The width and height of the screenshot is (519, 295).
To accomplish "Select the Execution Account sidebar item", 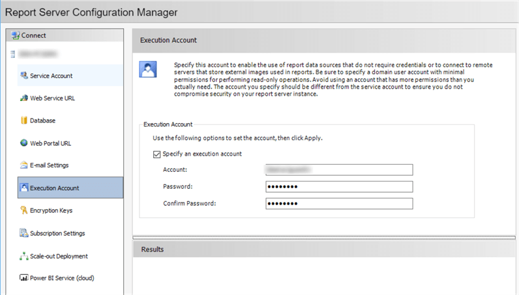I will tap(70, 188).
